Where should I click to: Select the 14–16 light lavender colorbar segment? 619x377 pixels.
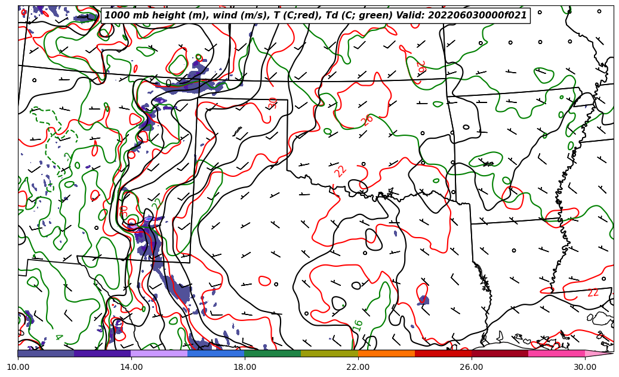pyautogui.click(x=159, y=353)
